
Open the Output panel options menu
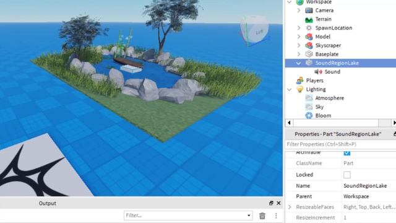(276, 216)
